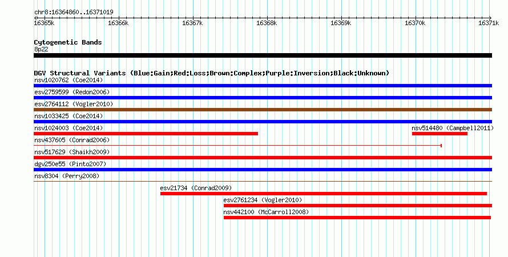Select the brown esv2764112 complex bar

(263, 110)
